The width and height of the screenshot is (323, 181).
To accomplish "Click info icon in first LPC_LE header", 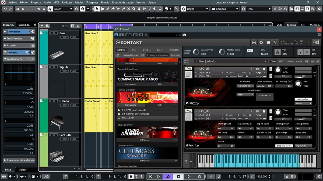I will [264, 69].
